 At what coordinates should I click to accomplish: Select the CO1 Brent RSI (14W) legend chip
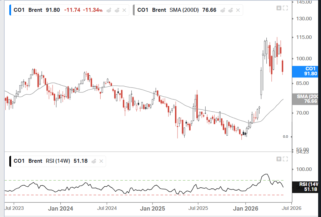point(57,161)
